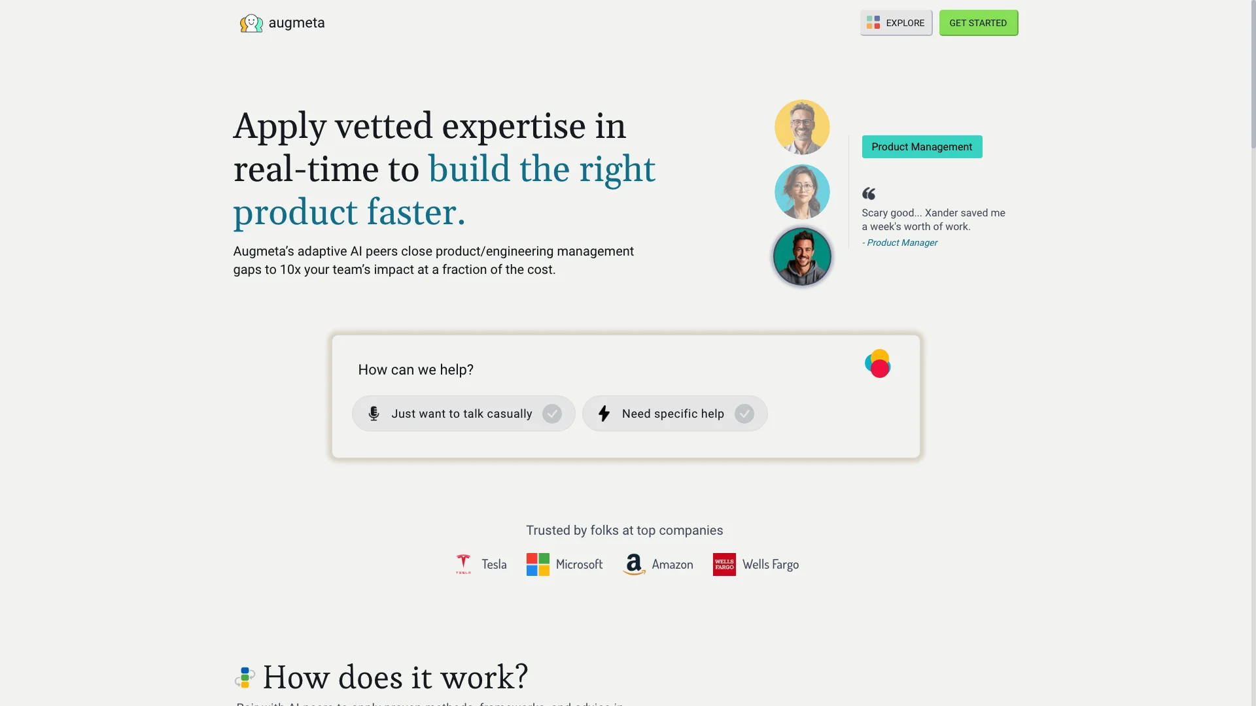Click the Augmeta logo icon
1256x706 pixels.
click(x=250, y=22)
